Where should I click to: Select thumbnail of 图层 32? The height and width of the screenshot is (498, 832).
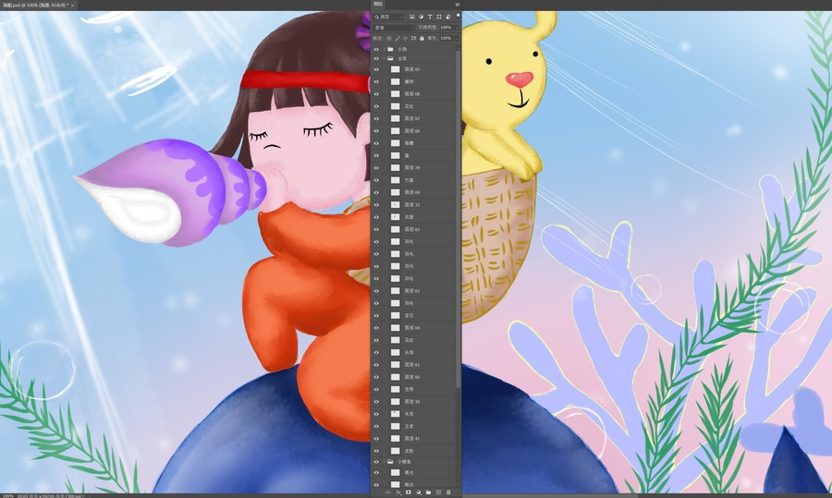[x=396, y=205]
